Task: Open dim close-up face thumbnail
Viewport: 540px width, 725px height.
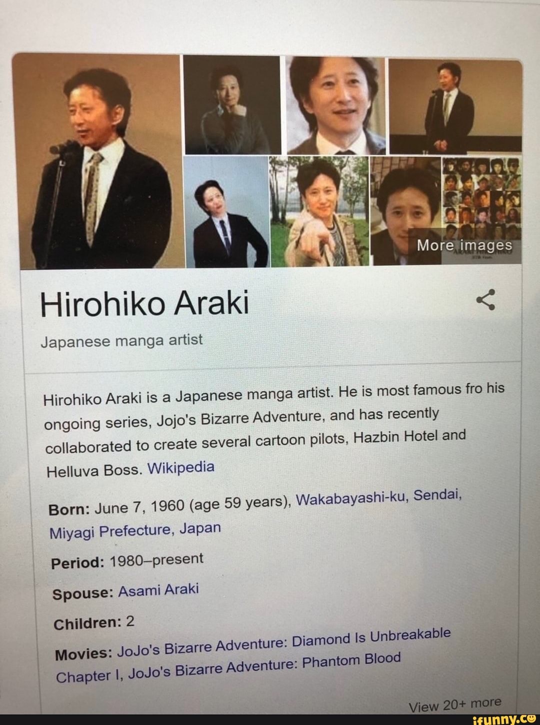Action: (x=406, y=210)
